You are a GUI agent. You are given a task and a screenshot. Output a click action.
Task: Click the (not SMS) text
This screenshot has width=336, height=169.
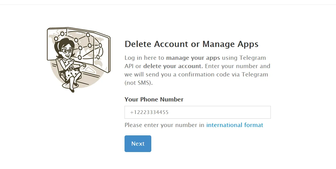point(138,83)
